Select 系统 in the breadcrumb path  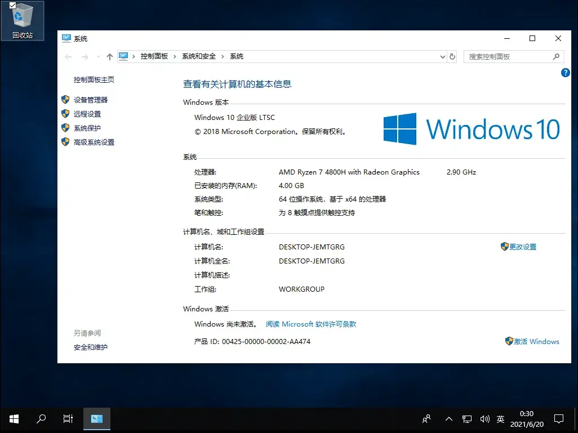(237, 56)
